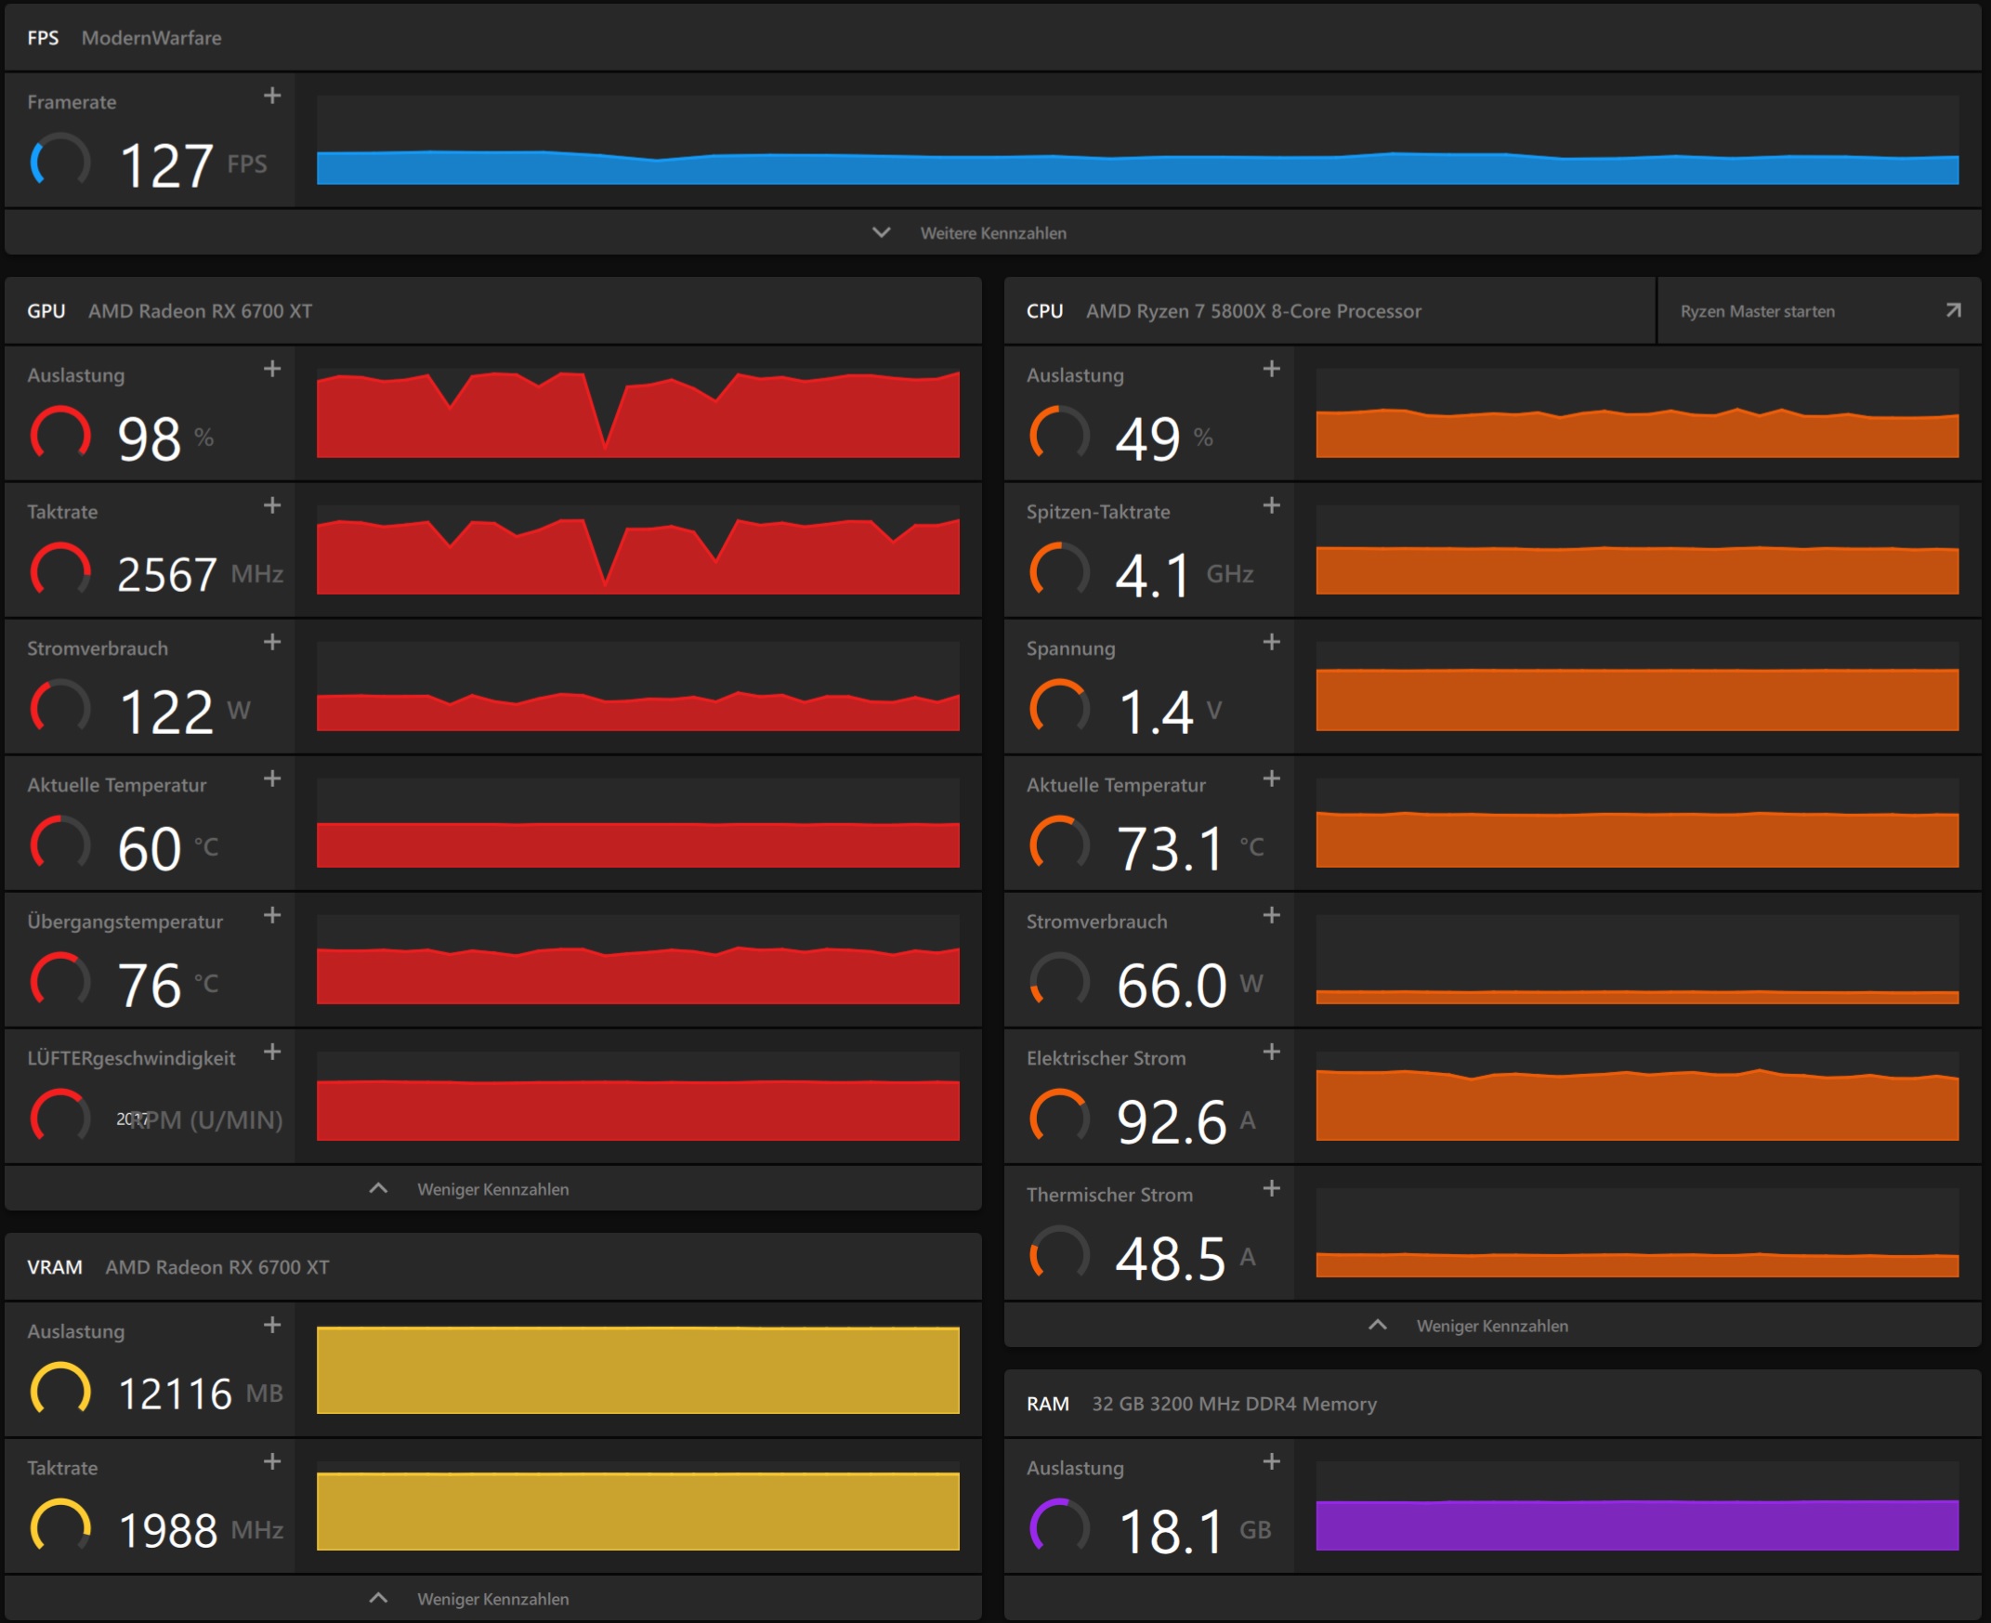Click the plus icon for Elektrischer Strom
The width and height of the screenshot is (1991, 1623).
(1271, 1052)
